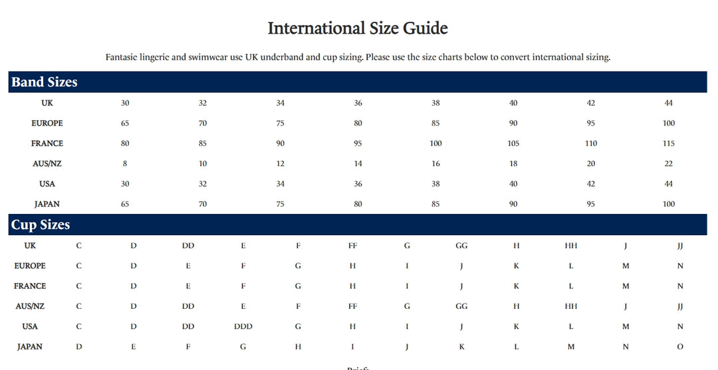The height and width of the screenshot is (370, 718).
Task: Click AUS/NZ band size 8
Action: pyautogui.click(x=125, y=163)
